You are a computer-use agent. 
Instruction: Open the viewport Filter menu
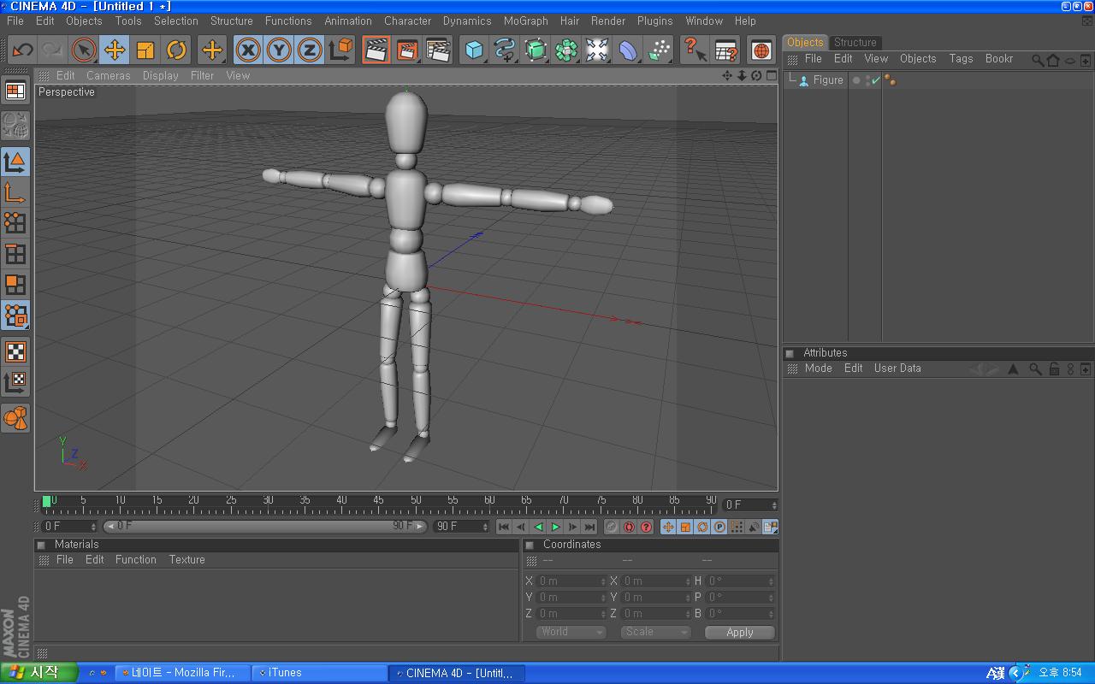click(x=202, y=75)
